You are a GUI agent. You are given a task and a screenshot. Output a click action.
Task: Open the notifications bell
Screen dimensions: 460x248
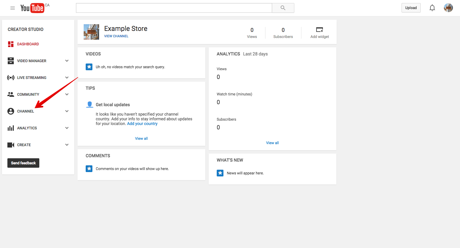(x=432, y=8)
